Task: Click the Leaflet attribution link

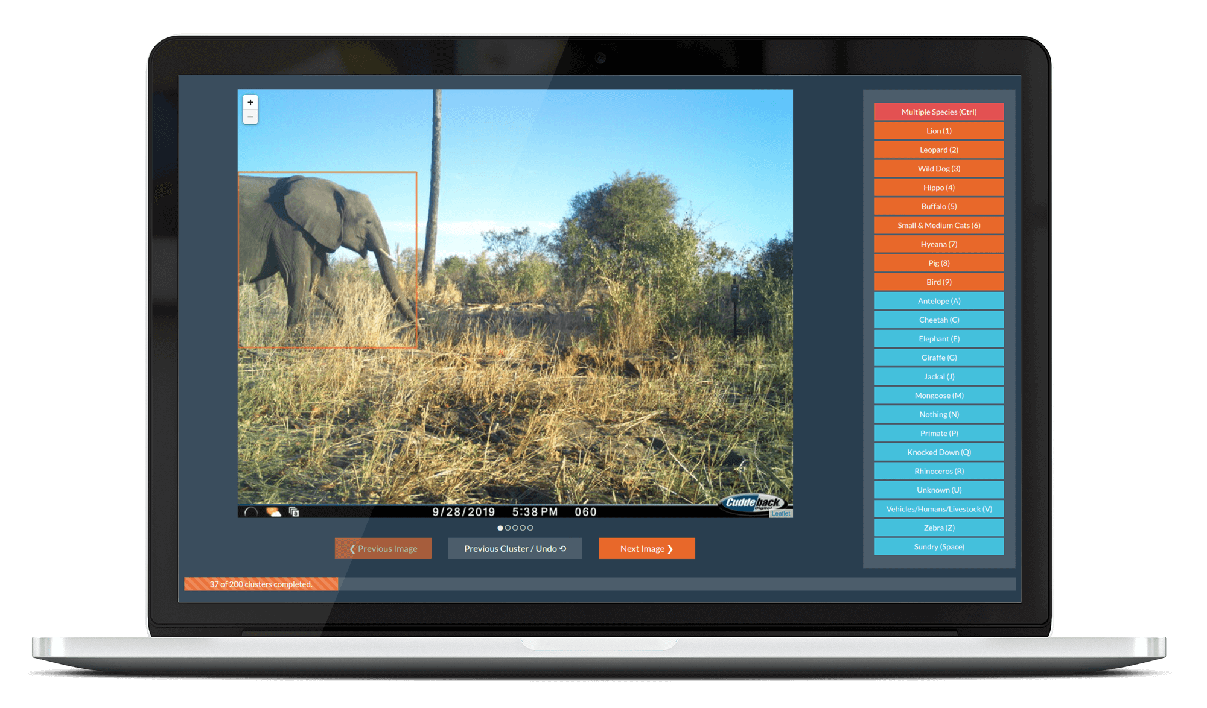Action: [x=780, y=514]
